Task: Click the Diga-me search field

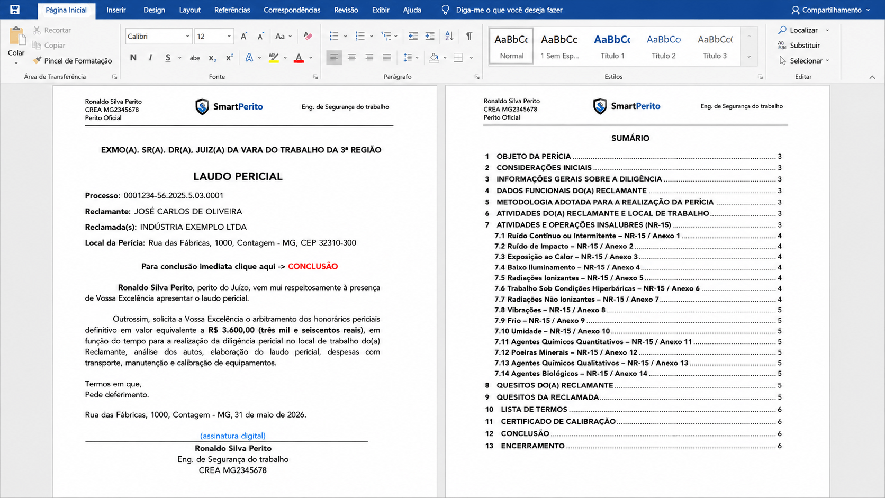Action: [509, 10]
